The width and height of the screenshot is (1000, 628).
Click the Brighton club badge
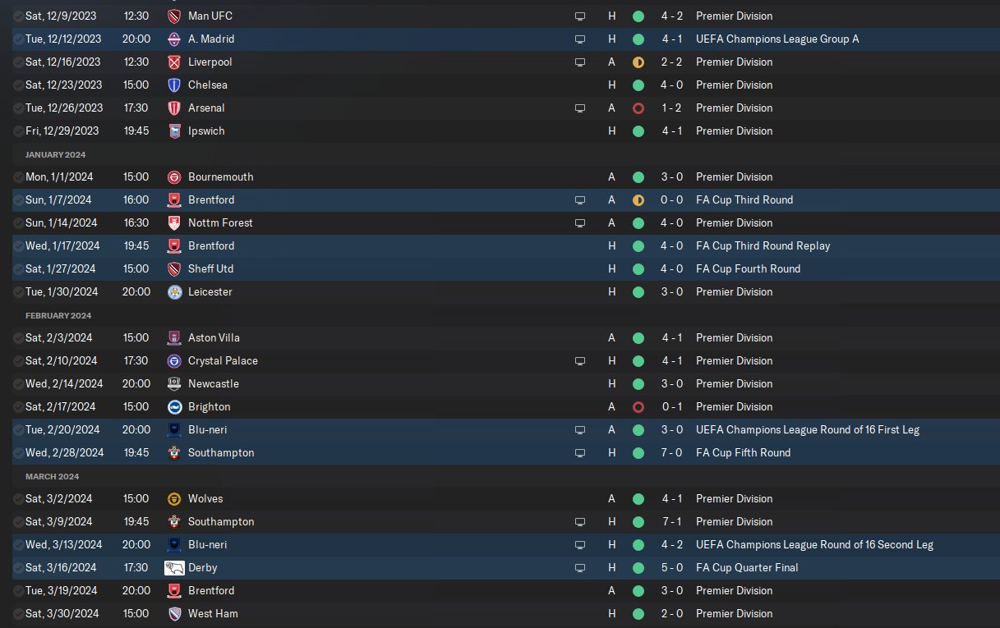(174, 406)
